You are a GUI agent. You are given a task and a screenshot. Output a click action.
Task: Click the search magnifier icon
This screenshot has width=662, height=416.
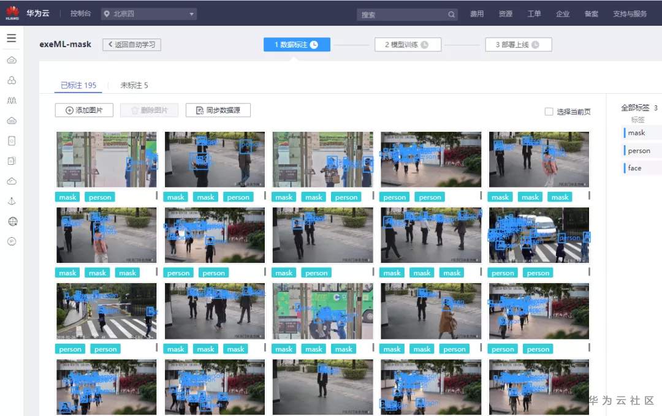[451, 14]
